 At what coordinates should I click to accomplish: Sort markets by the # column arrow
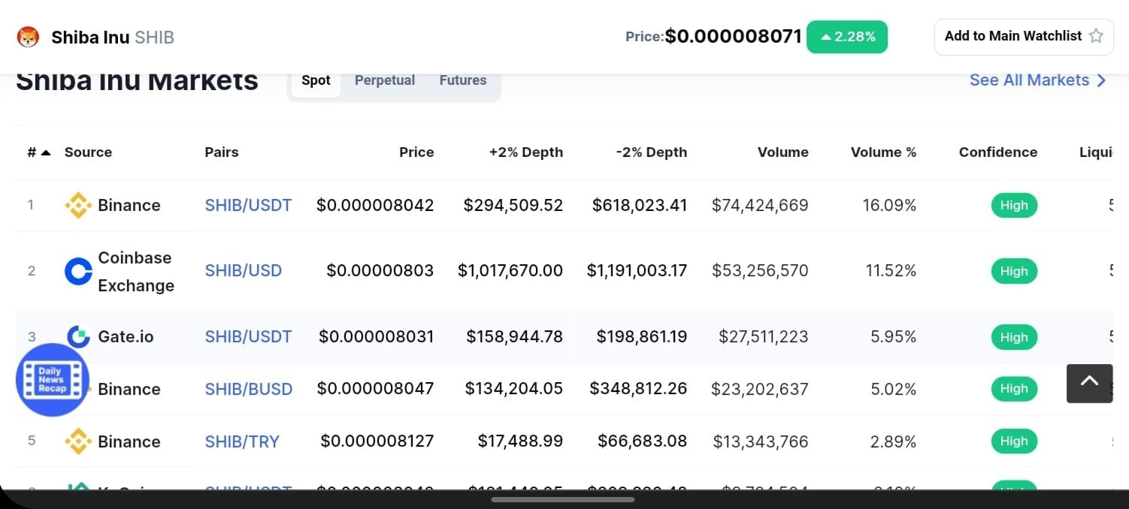click(46, 152)
